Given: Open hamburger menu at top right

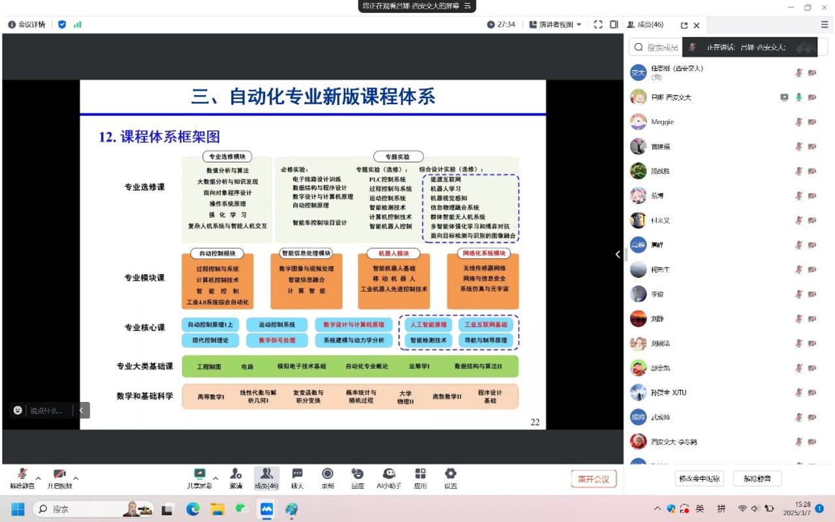Looking at the screenshot, I should tap(825, 25).
